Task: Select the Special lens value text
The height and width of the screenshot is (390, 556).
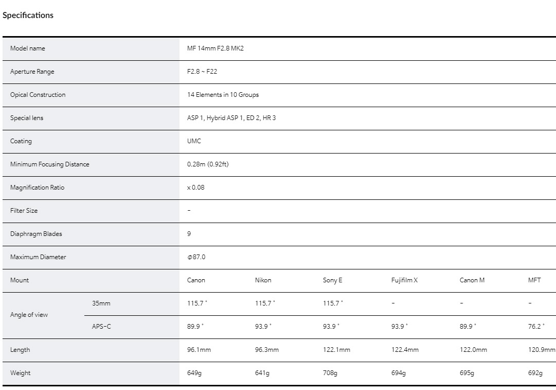Action: point(231,118)
